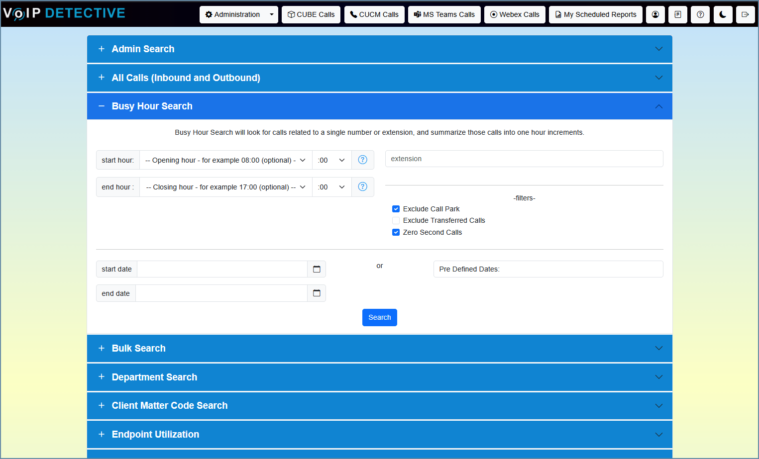Expand Bulk Search chevron
Image resolution: width=759 pixels, height=459 pixels.
tap(659, 348)
